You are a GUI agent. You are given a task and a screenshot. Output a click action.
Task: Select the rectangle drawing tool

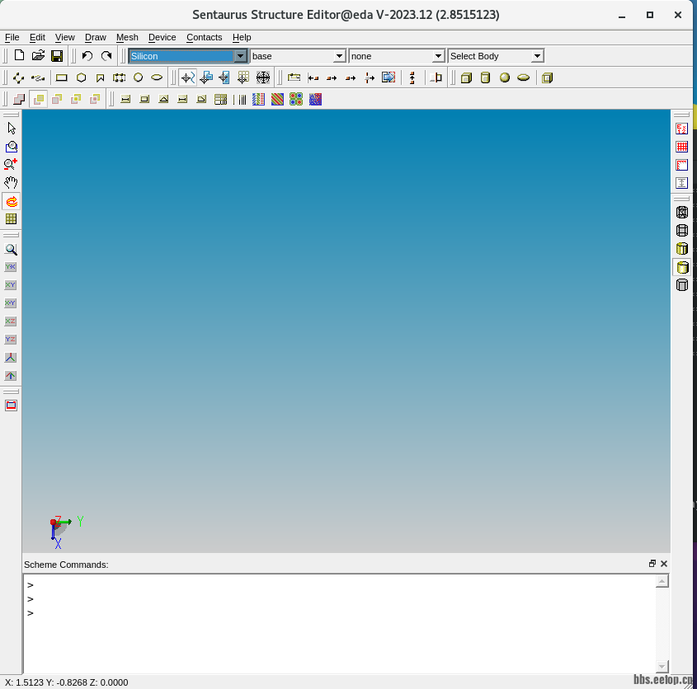(62, 77)
